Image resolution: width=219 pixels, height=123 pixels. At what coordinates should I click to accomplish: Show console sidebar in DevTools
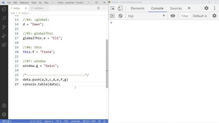pos(112,16)
